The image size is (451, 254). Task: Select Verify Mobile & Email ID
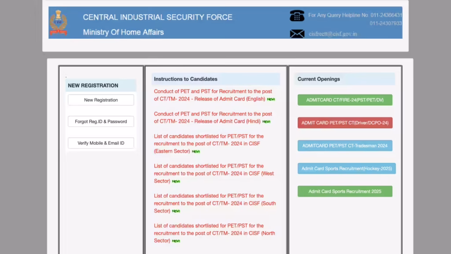point(101,143)
